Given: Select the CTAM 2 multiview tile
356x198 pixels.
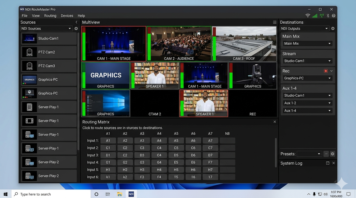Looking at the screenshot, I should 155,103.
